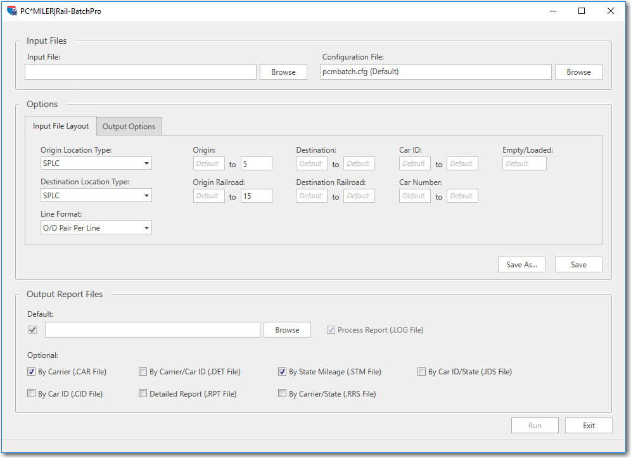631x458 pixels.
Task: Browse for a Configuration File
Action: (578, 72)
